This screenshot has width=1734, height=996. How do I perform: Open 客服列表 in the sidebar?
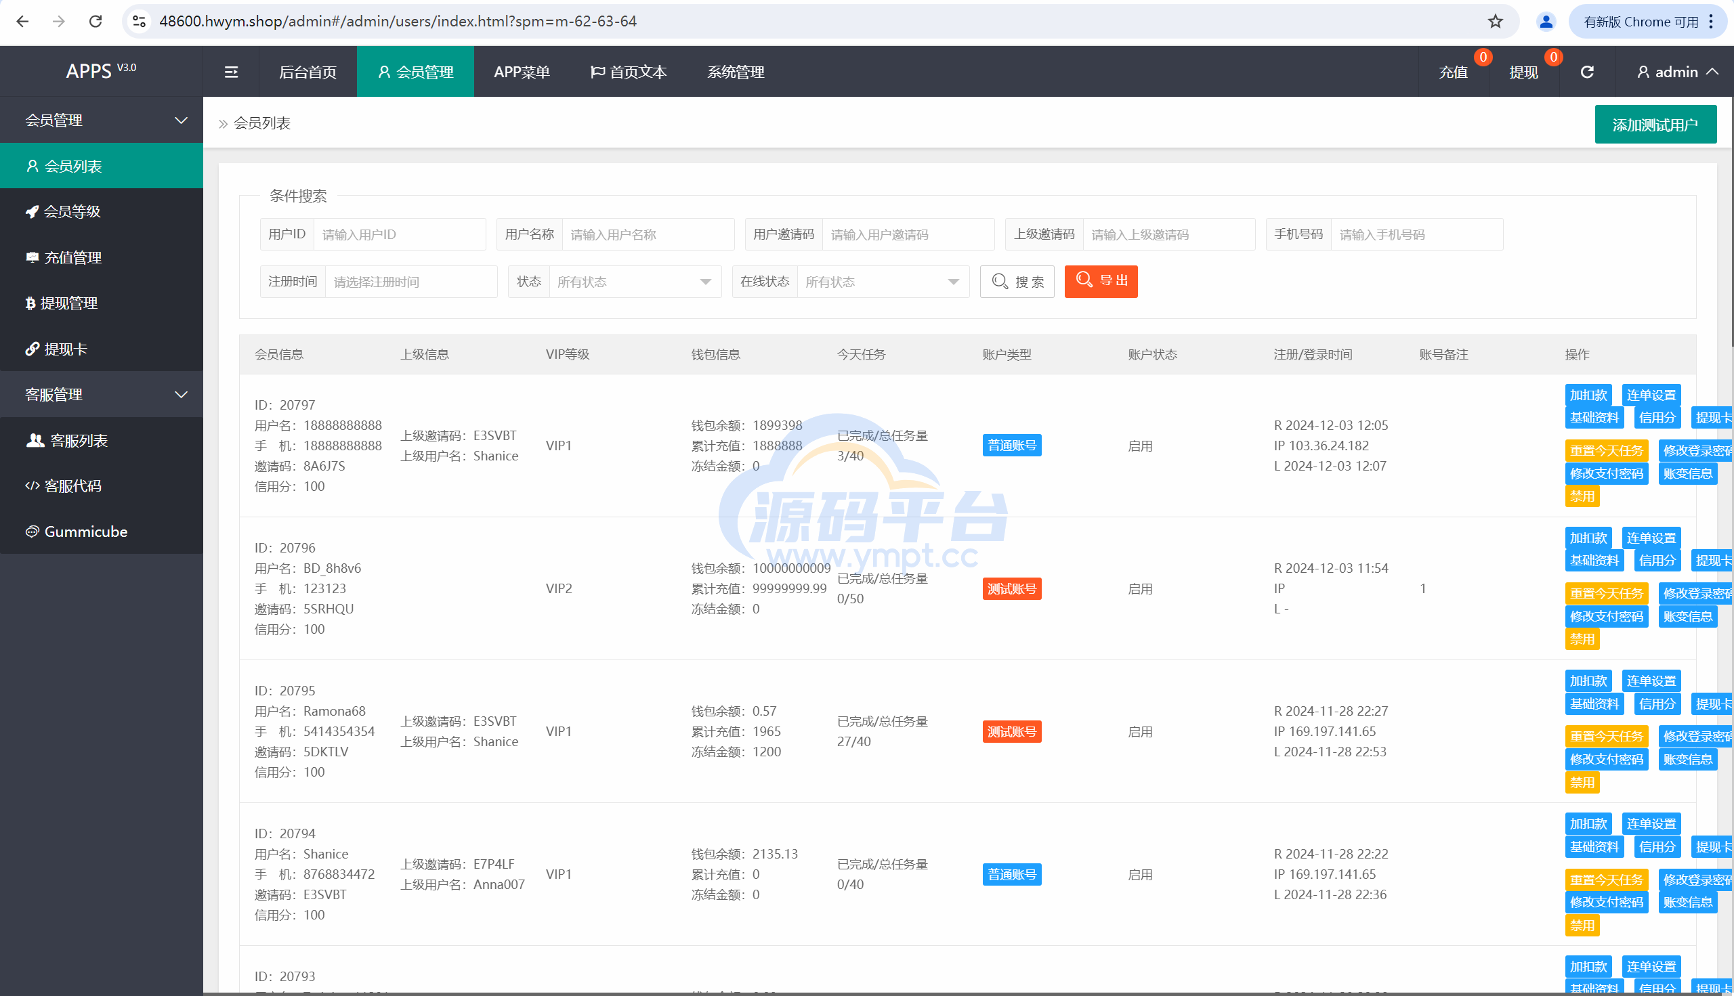102,441
